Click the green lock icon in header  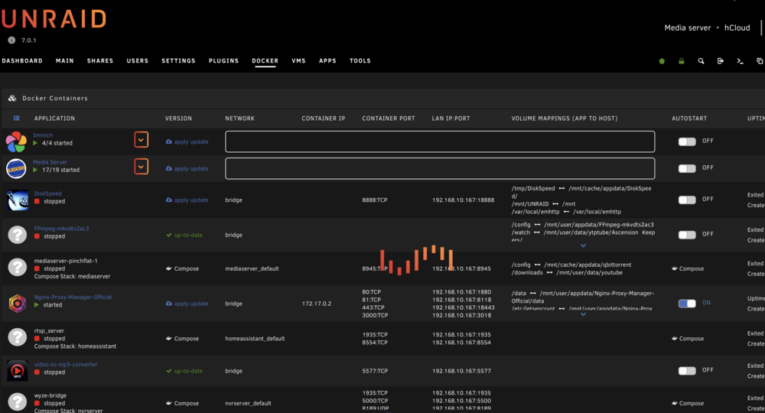pyautogui.click(x=681, y=61)
